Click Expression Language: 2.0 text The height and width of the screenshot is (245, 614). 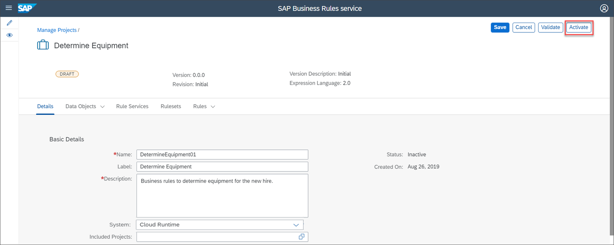(320, 83)
